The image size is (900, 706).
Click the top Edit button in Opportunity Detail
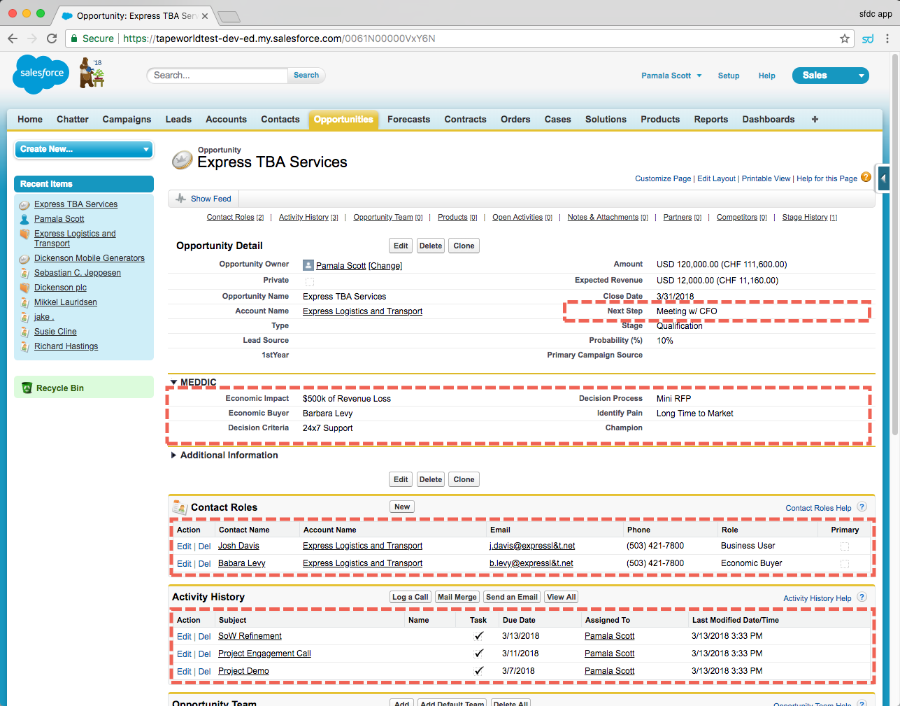point(401,246)
